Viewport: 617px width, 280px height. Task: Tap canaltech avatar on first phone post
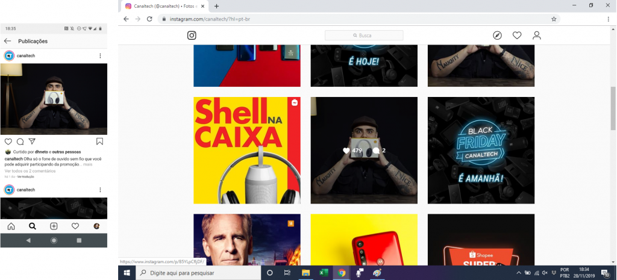pyautogui.click(x=9, y=56)
